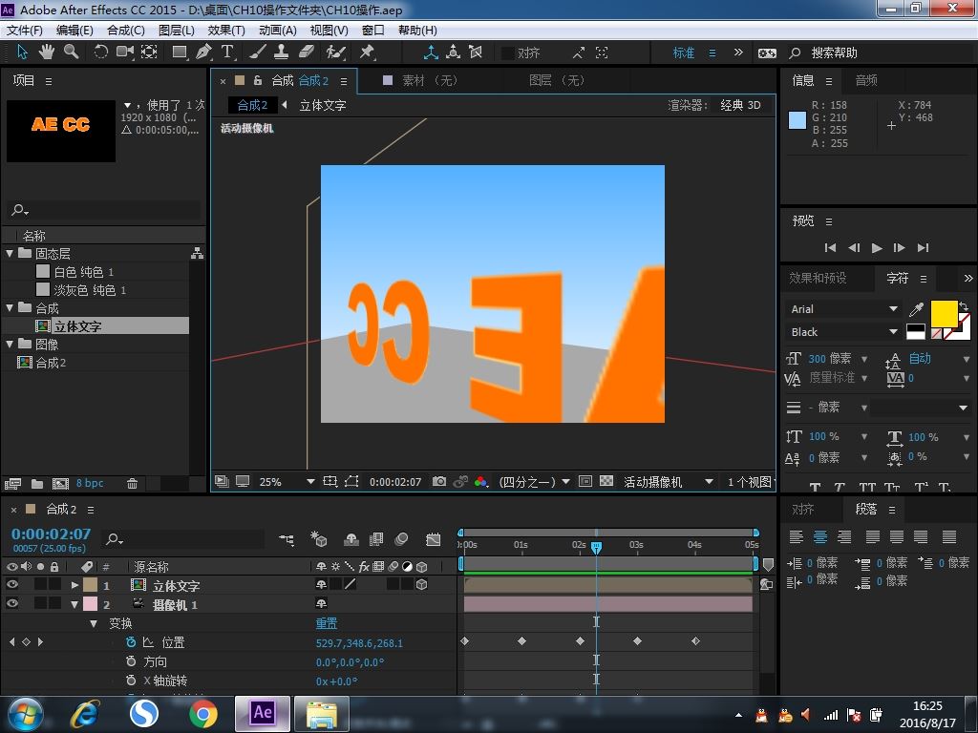Collapse the 固态层 folder in project

point(11,254)
